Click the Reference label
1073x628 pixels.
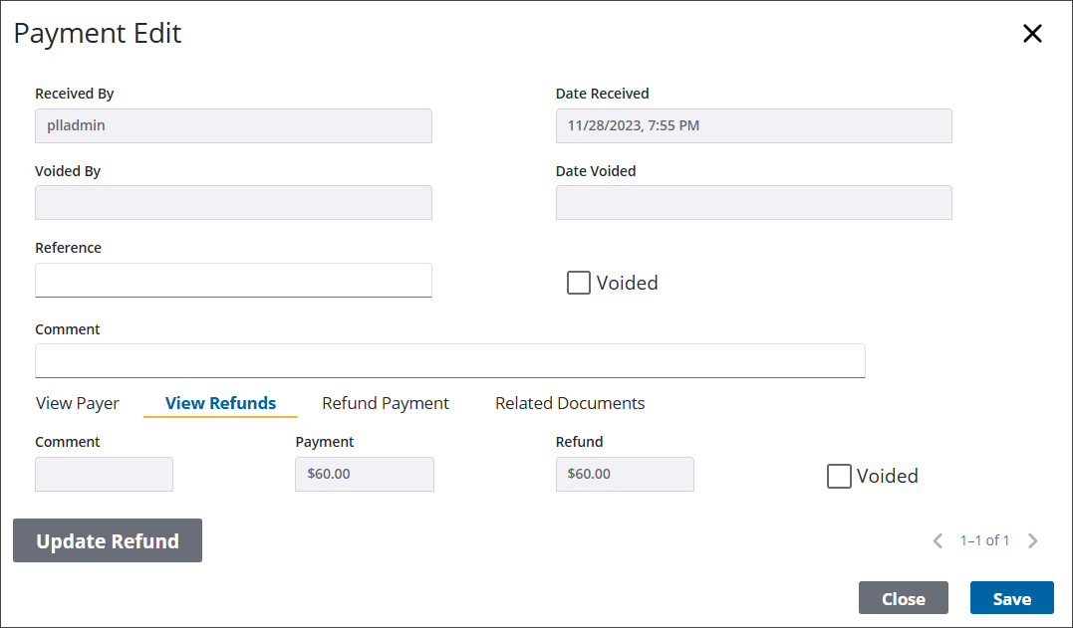[x=68, y=248]
